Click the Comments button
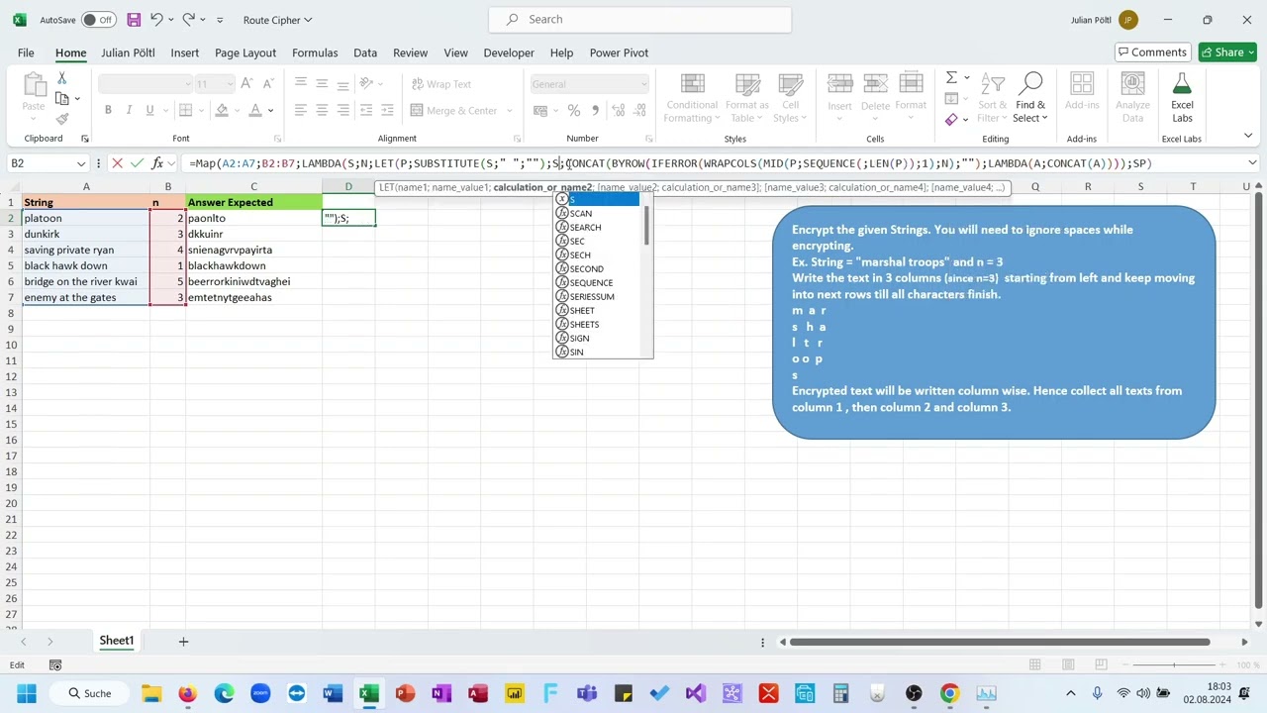 click(1152, 52)
